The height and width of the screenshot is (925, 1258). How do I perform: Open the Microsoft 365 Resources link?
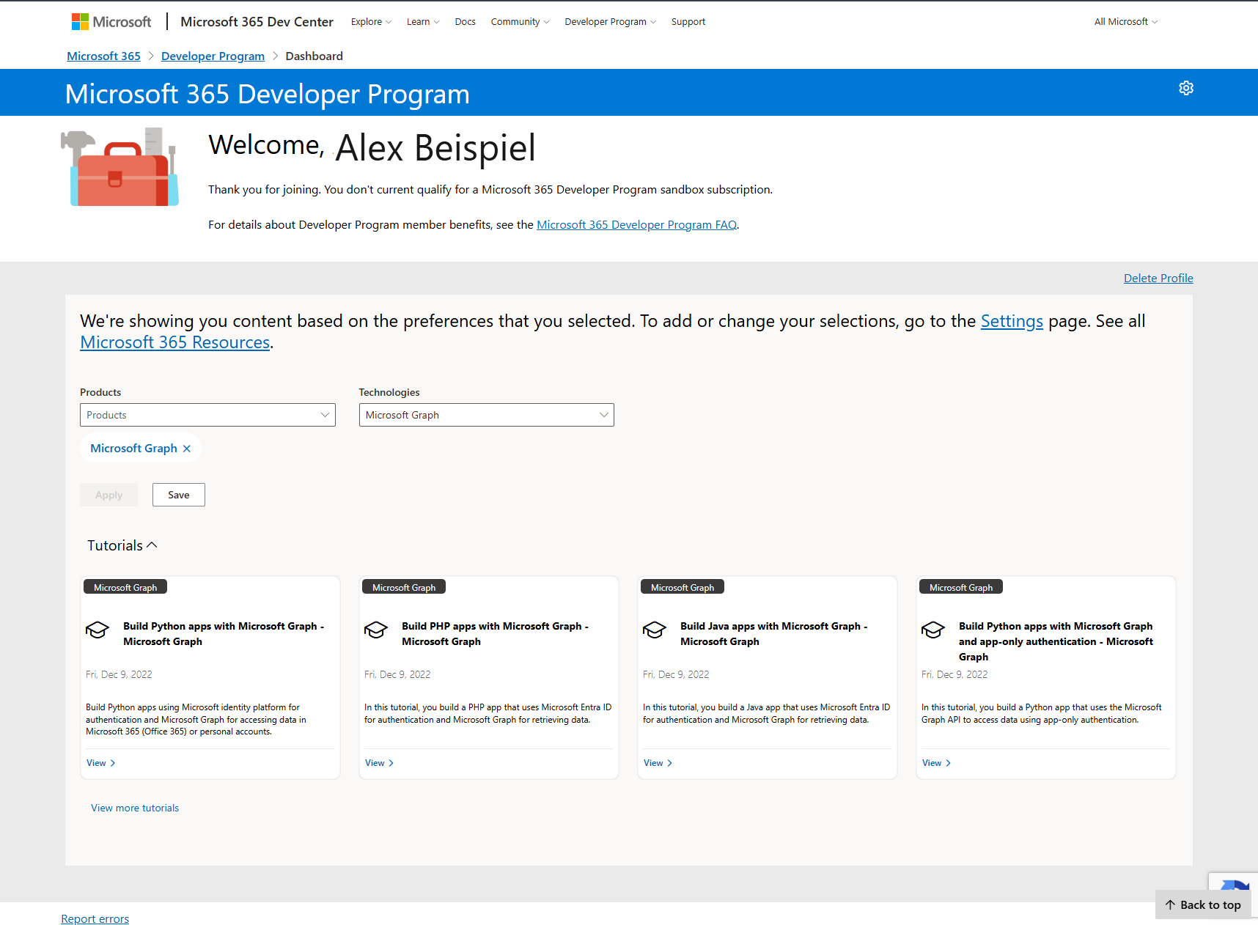click(x=174, y=342)
